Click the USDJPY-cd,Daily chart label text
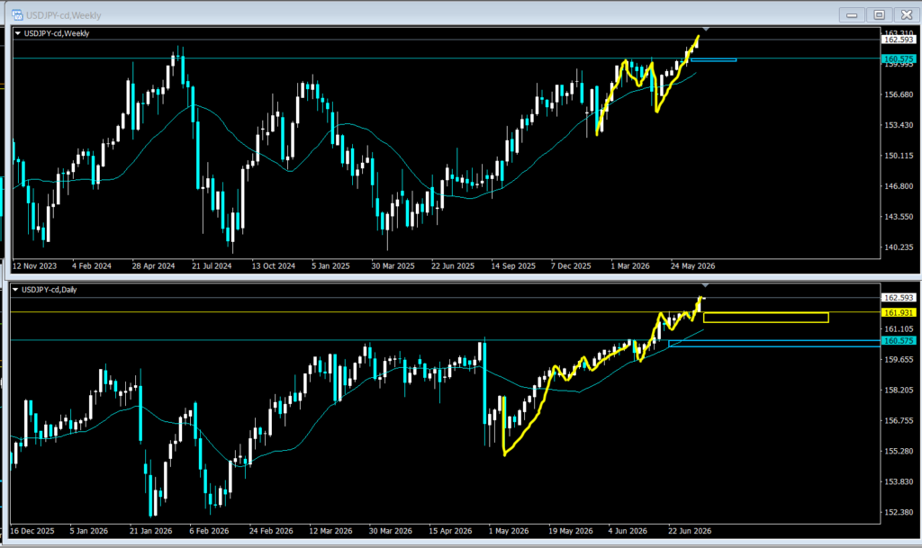Image resolution: width=922 pixels, height=548 pixels. click(50, 290)
